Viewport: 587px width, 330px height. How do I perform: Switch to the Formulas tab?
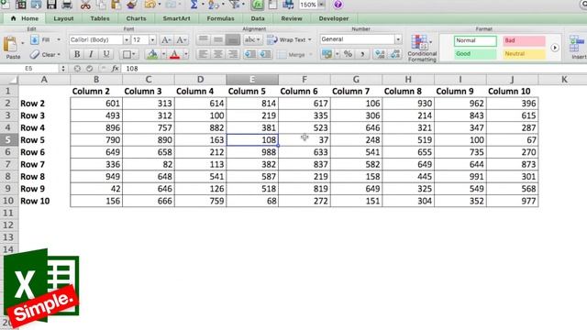click(x=220, y=18)
